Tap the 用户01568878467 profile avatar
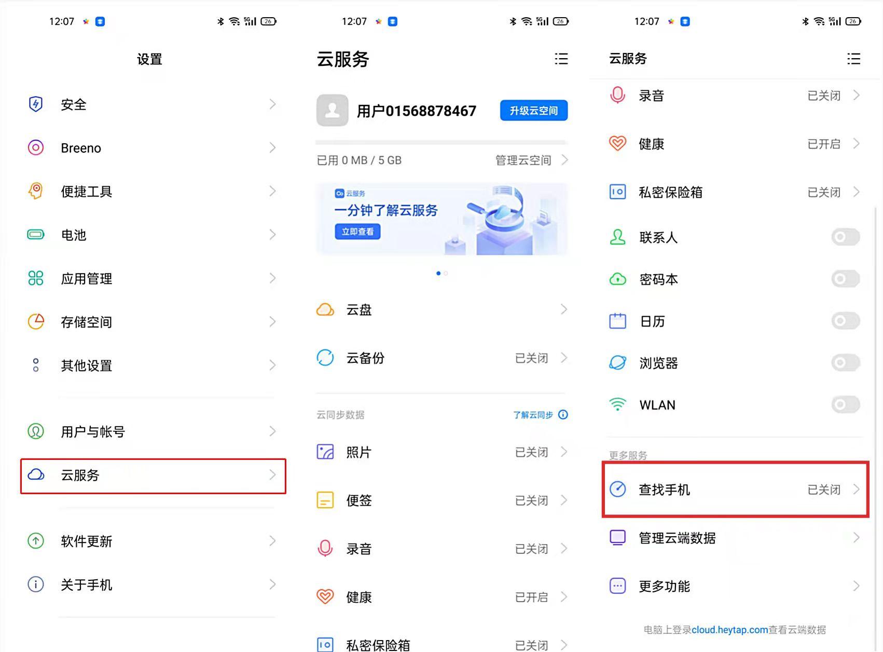883x652 pixels. pos(332,110)
